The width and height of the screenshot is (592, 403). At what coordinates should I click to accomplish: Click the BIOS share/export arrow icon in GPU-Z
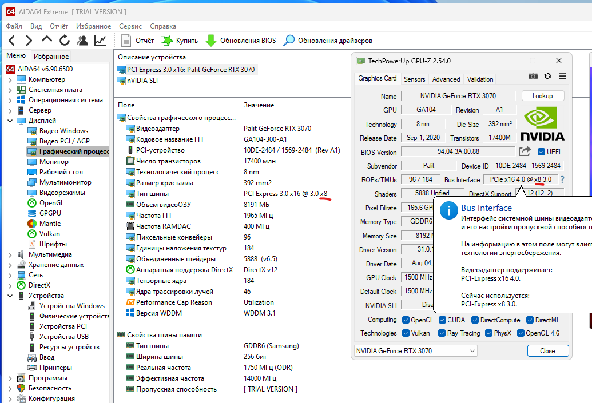coord(525,151)
